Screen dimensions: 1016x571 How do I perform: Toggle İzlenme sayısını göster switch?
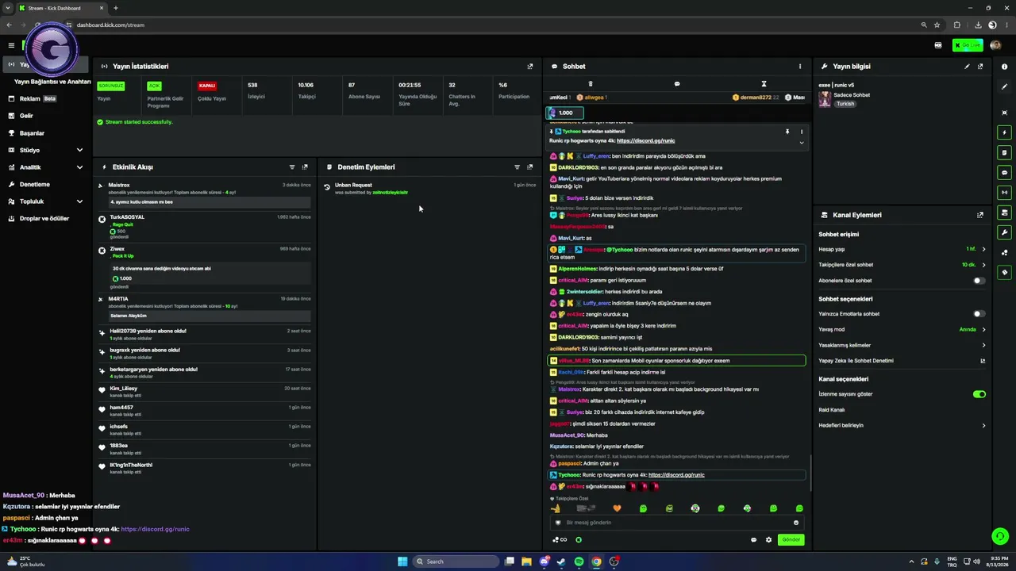tap(979, 394)
